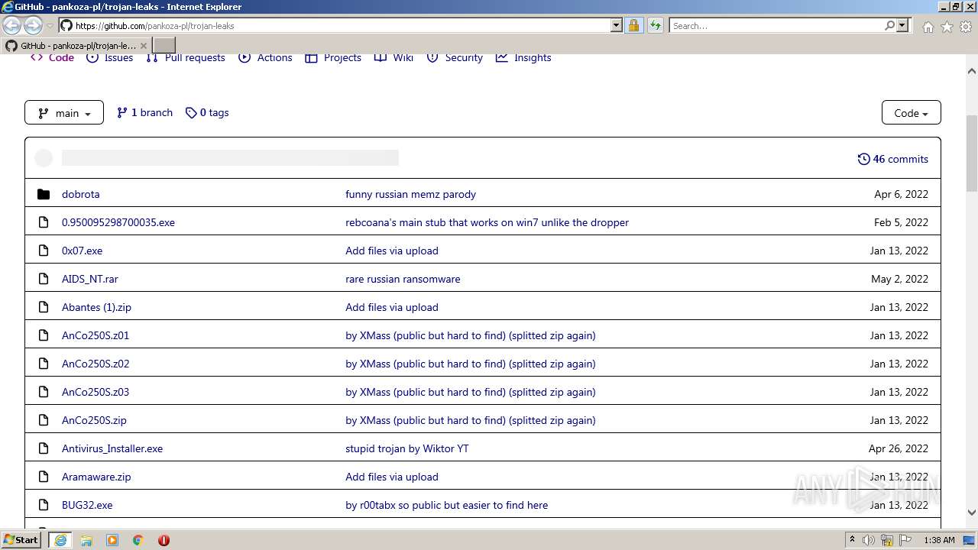The height and width of the screenshot is (550, 978).
Task: Open the Abantes (1).zip file
Action: tap(96, 307)
